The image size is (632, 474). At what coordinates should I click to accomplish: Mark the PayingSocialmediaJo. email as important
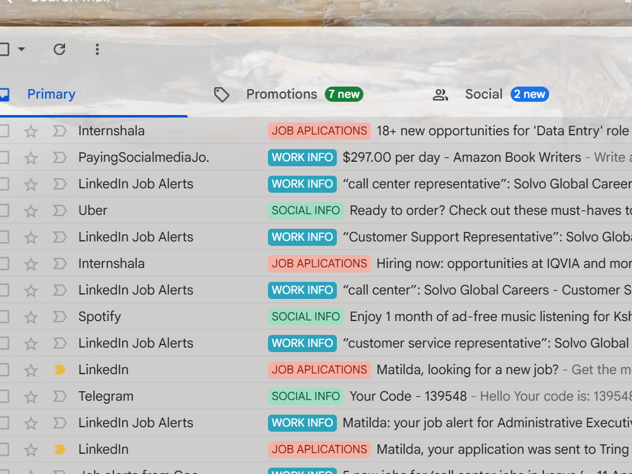[59, 157]
